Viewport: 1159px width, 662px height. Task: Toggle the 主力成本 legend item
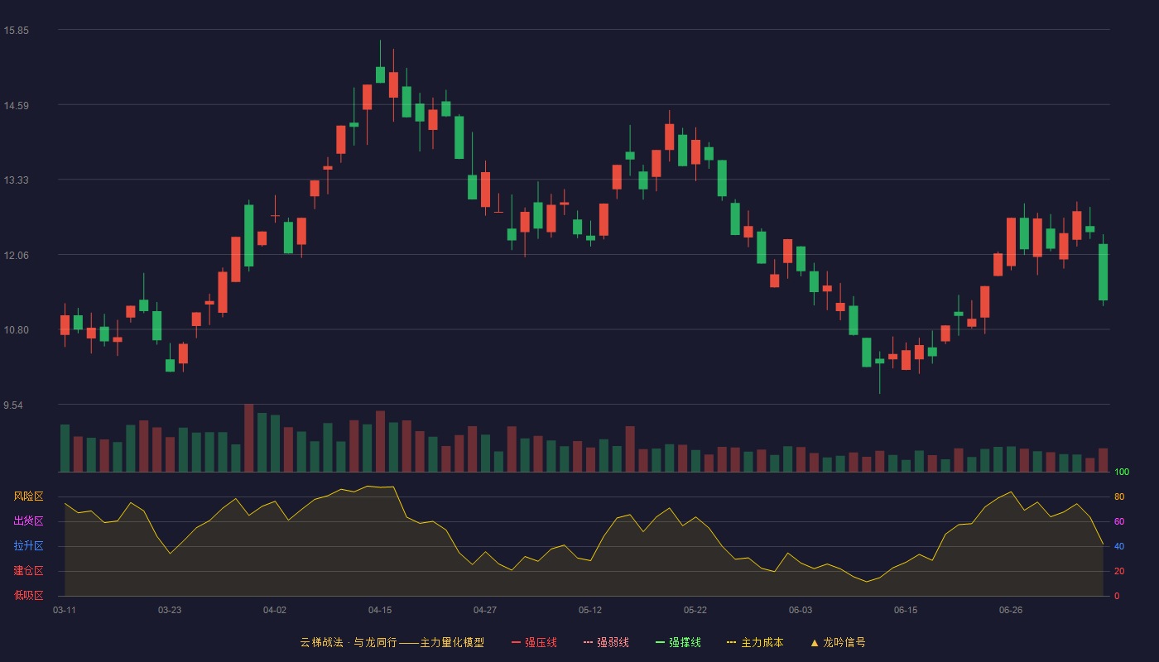[x=755, y=642]
